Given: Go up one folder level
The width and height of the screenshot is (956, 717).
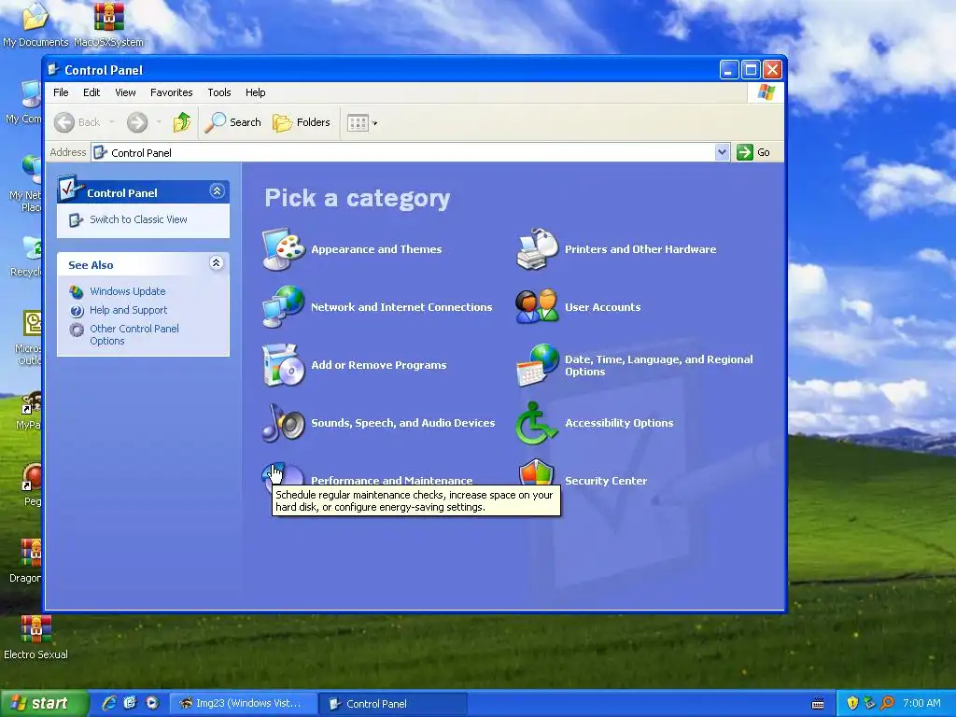Looking at the screenshot, I should (x=182, y=122).
